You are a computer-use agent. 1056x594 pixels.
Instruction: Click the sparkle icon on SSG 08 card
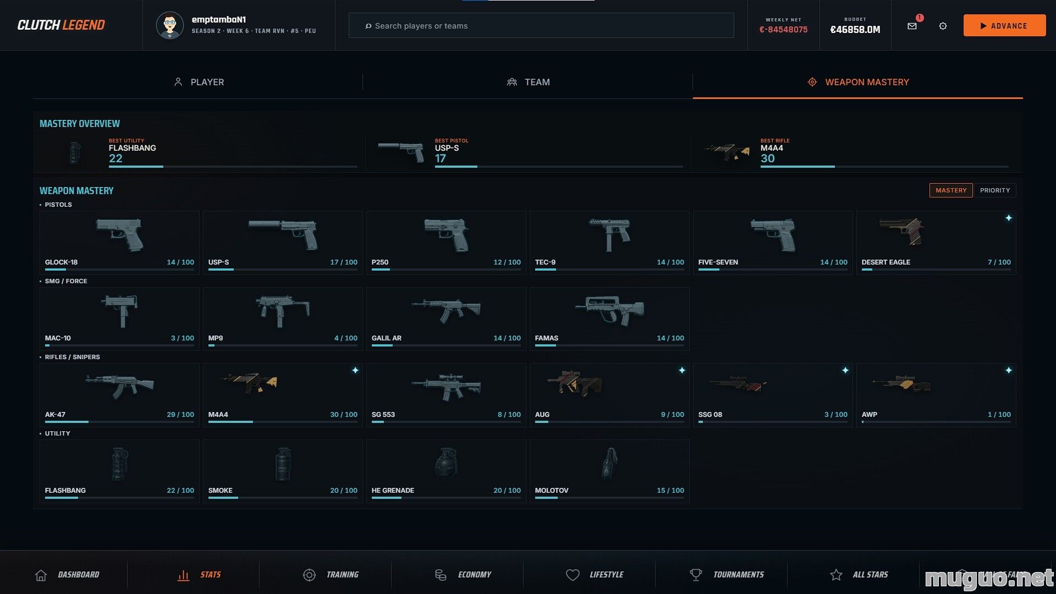tap(845, 370)
